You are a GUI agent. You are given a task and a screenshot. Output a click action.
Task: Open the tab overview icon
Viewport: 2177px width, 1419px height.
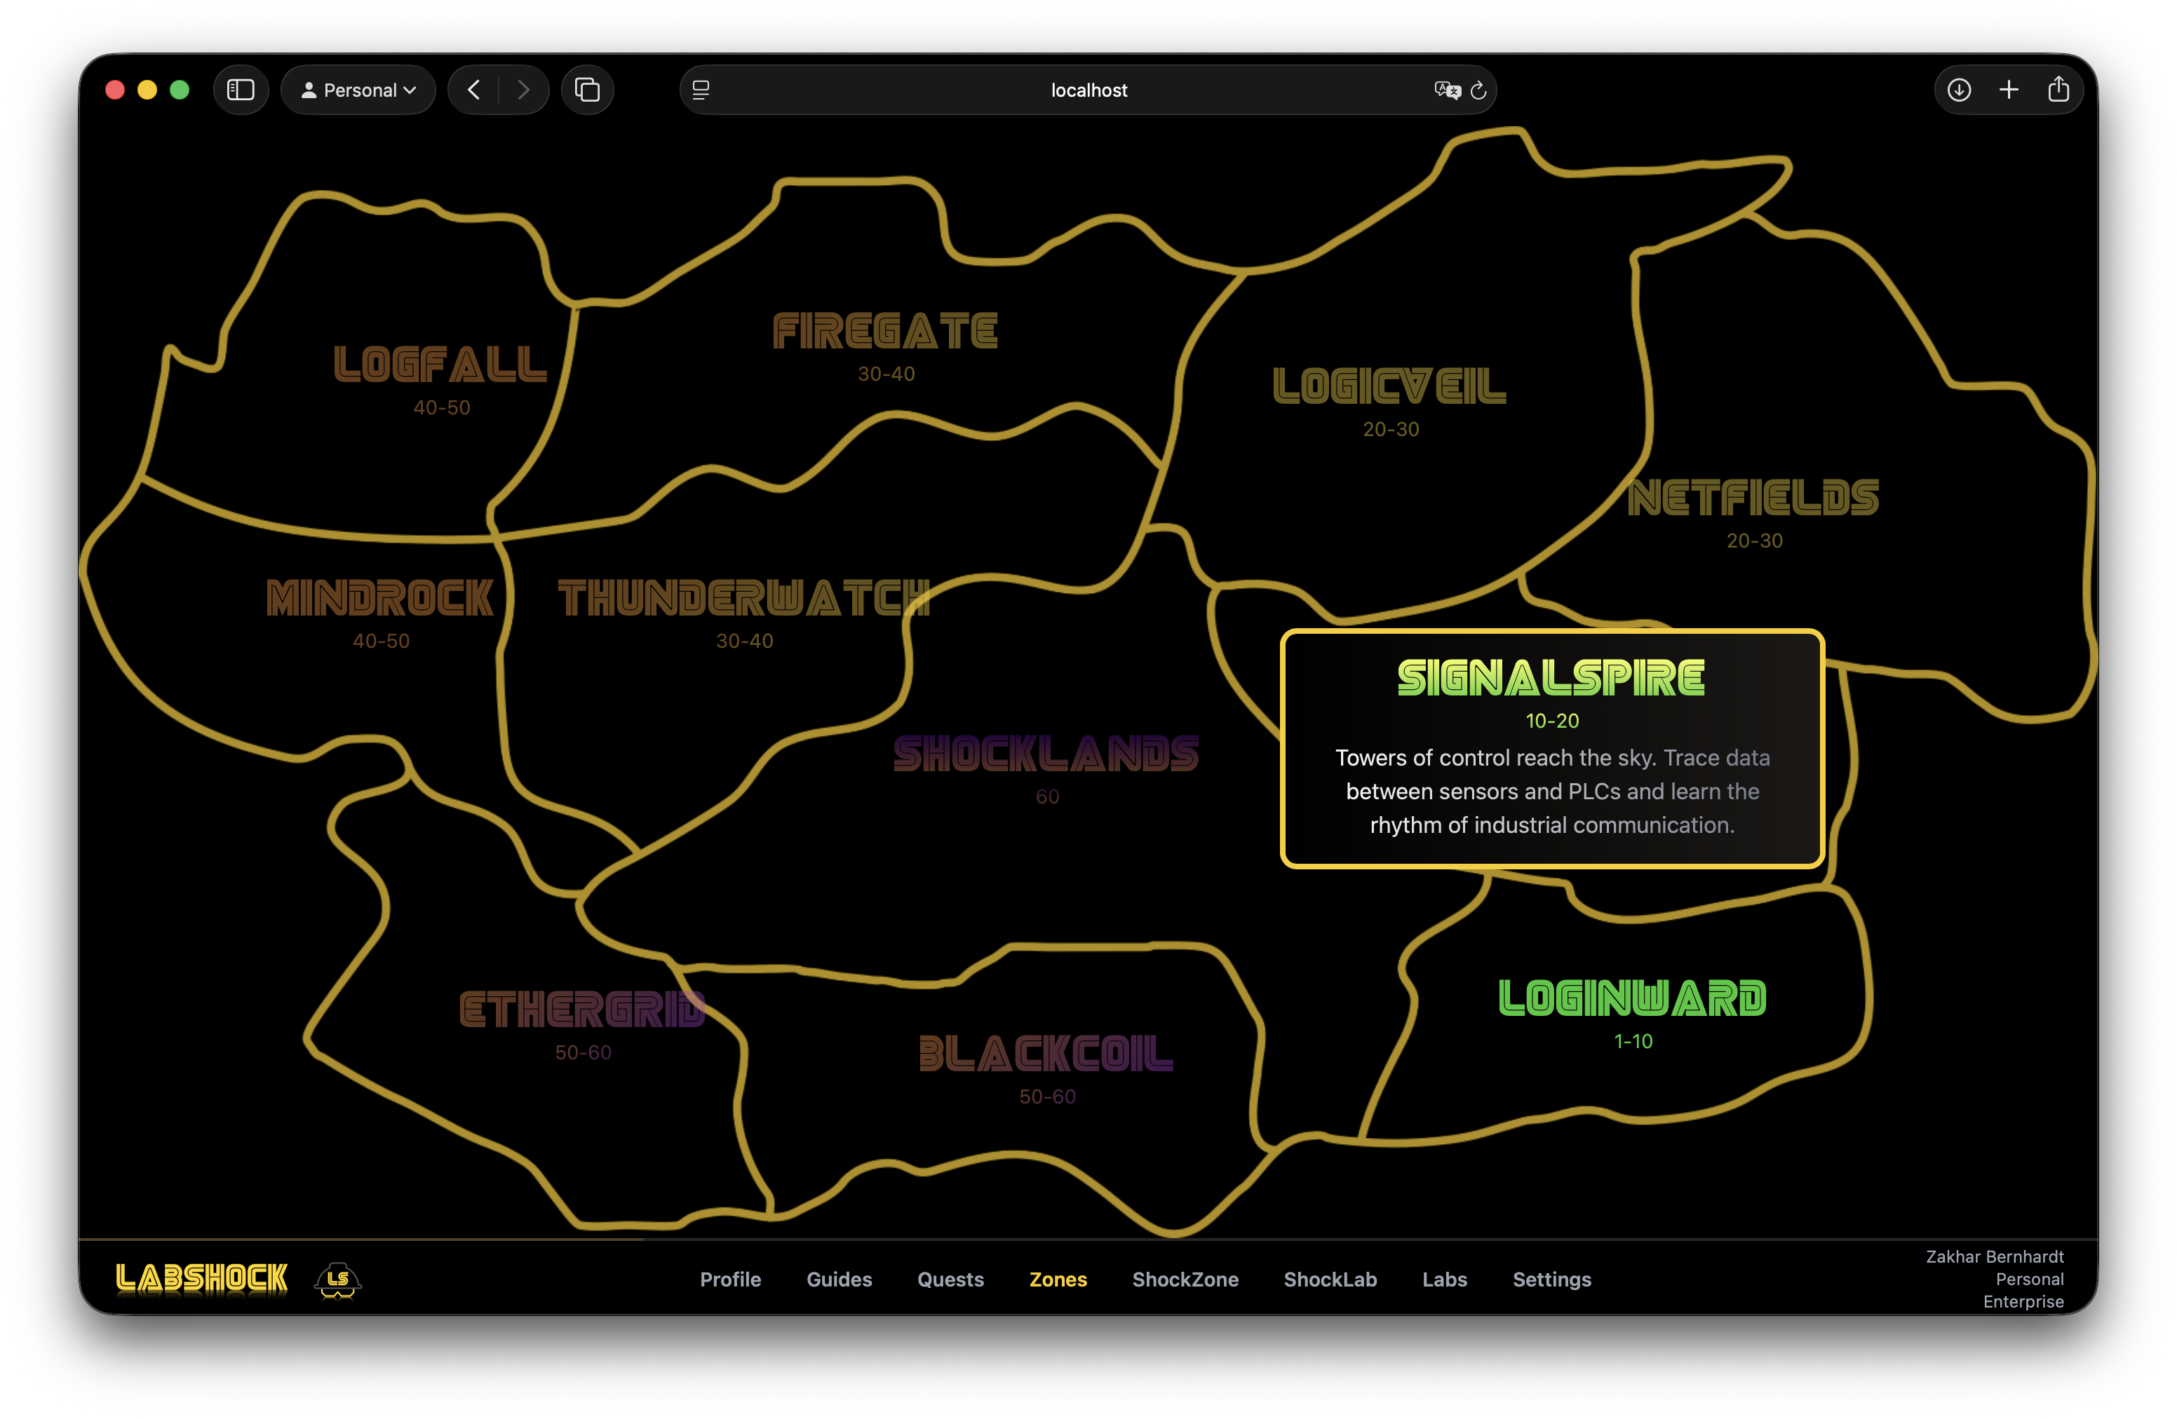pyautogui.click(x=587, y=90)
